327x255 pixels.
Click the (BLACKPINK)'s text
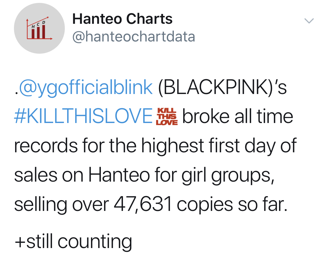tap(223, 87)
